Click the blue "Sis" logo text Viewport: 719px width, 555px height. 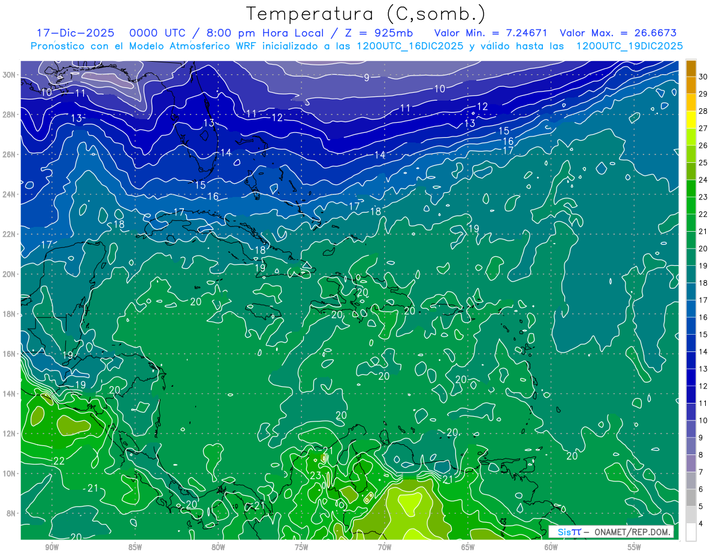[564, 532]
